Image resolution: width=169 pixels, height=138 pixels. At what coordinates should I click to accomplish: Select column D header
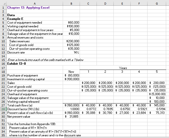click(105, 4)
